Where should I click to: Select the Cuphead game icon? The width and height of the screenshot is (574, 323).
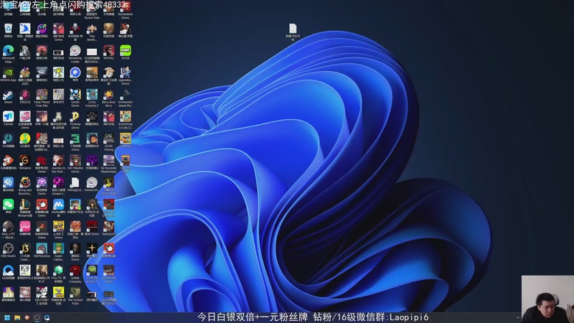[125, 139]
